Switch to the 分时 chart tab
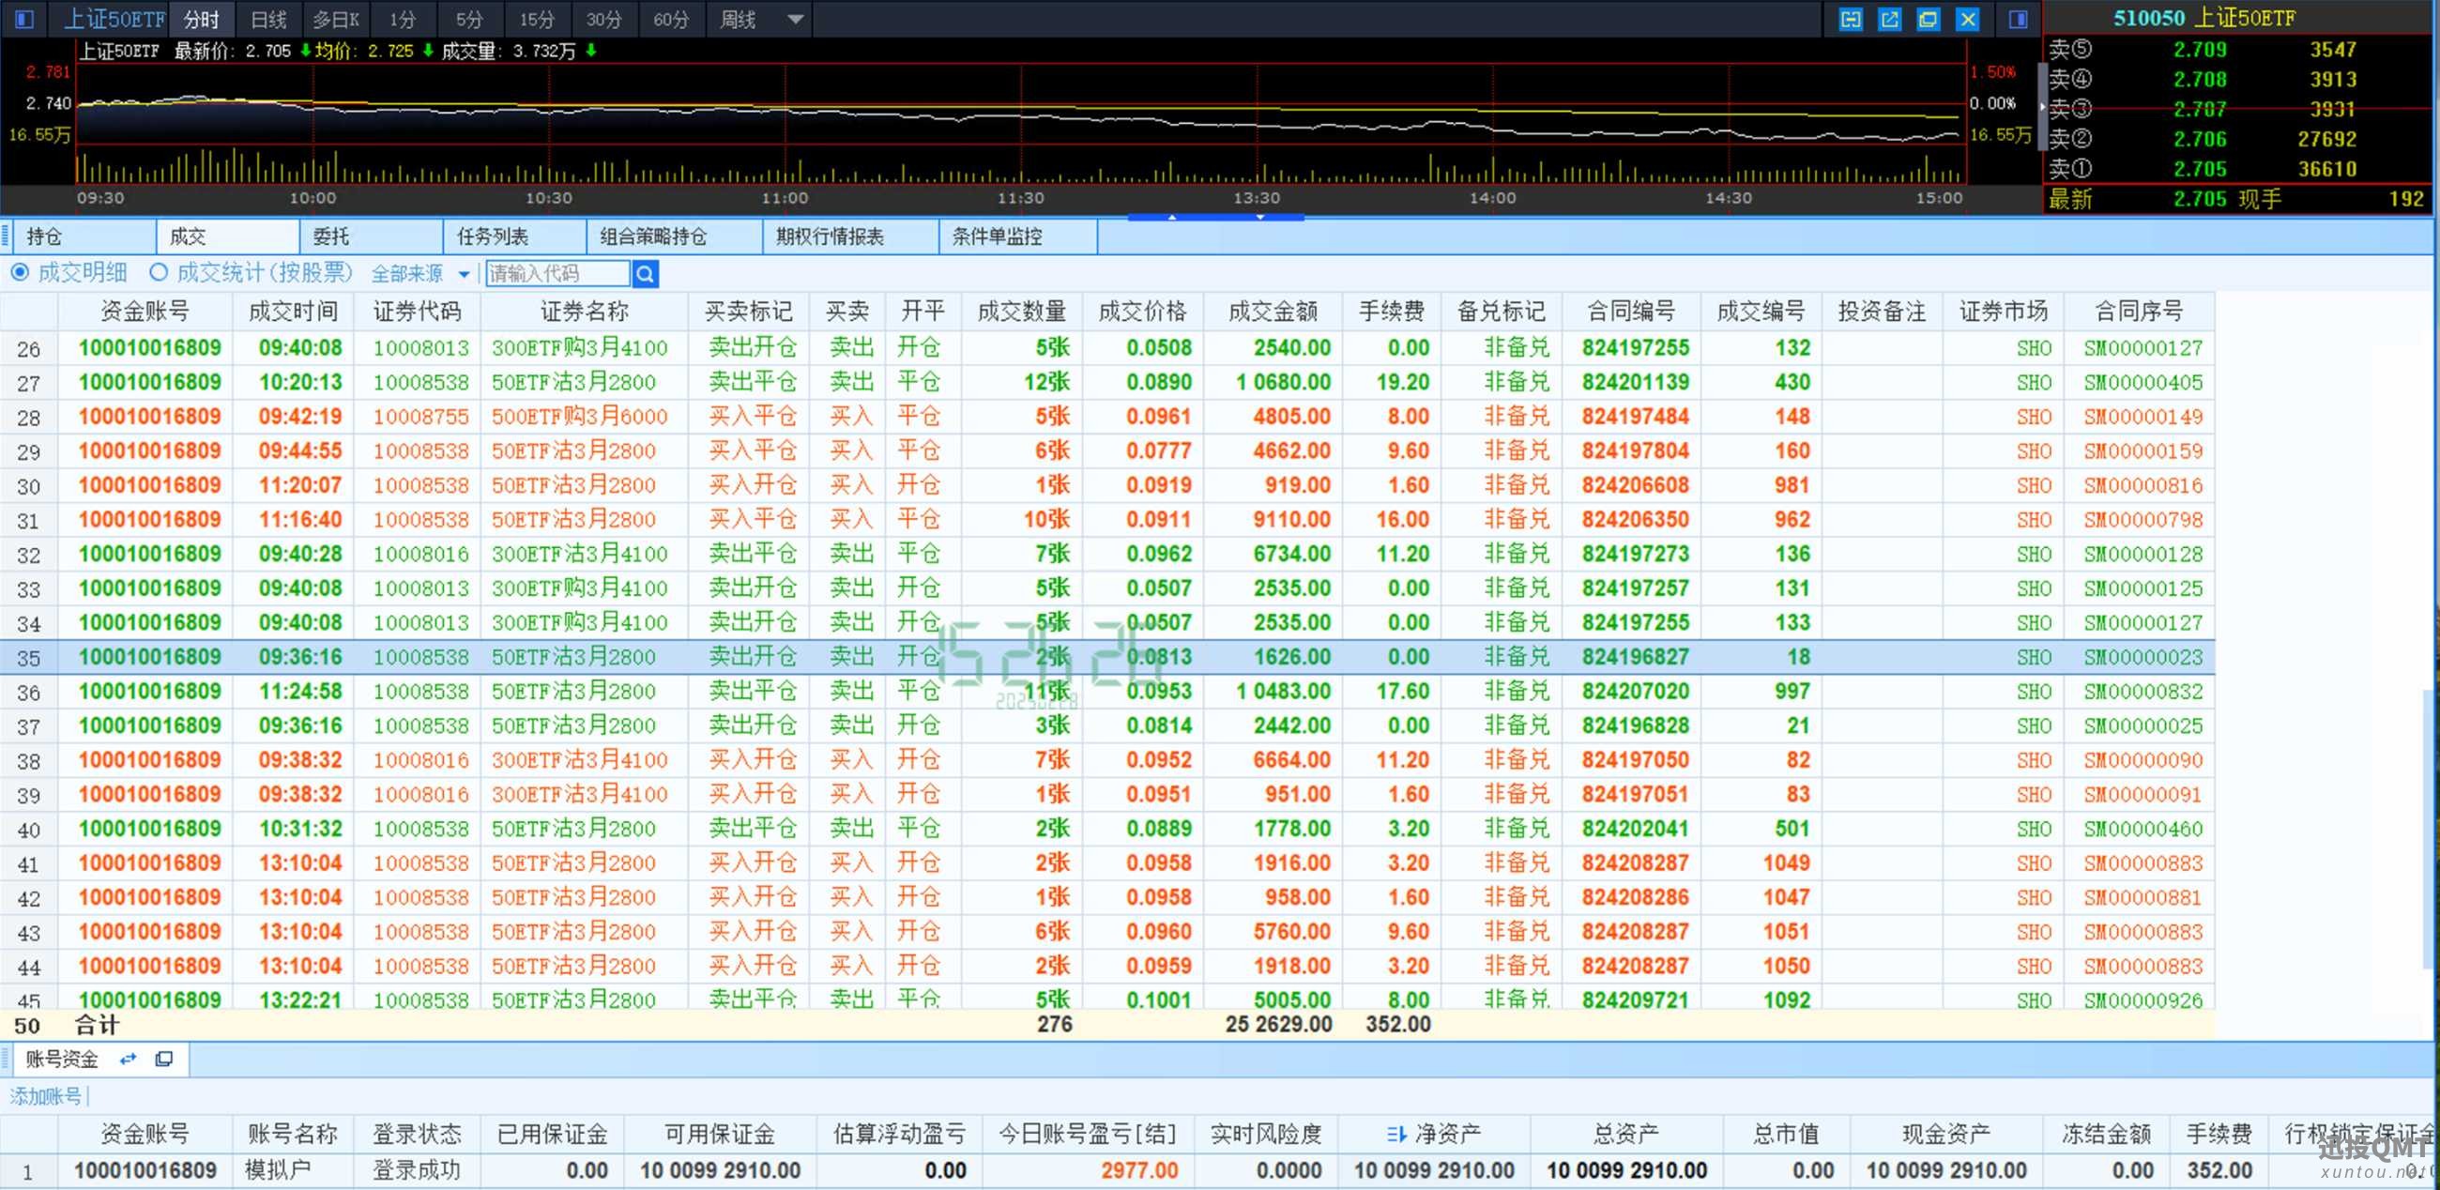The width and height of the screenshot is (2440, 1190). [202, 19]
